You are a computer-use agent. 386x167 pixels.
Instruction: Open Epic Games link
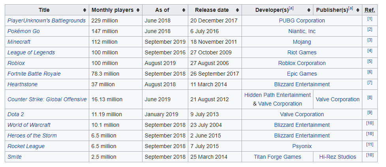pos(302,74)
